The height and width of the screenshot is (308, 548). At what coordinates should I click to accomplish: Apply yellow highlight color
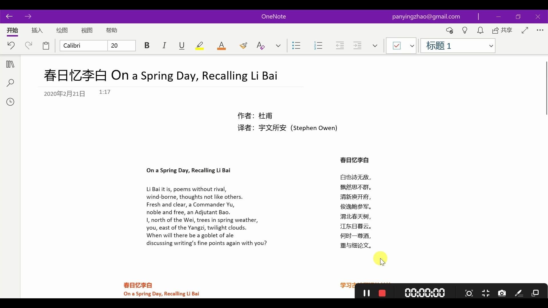coord(200,46)
